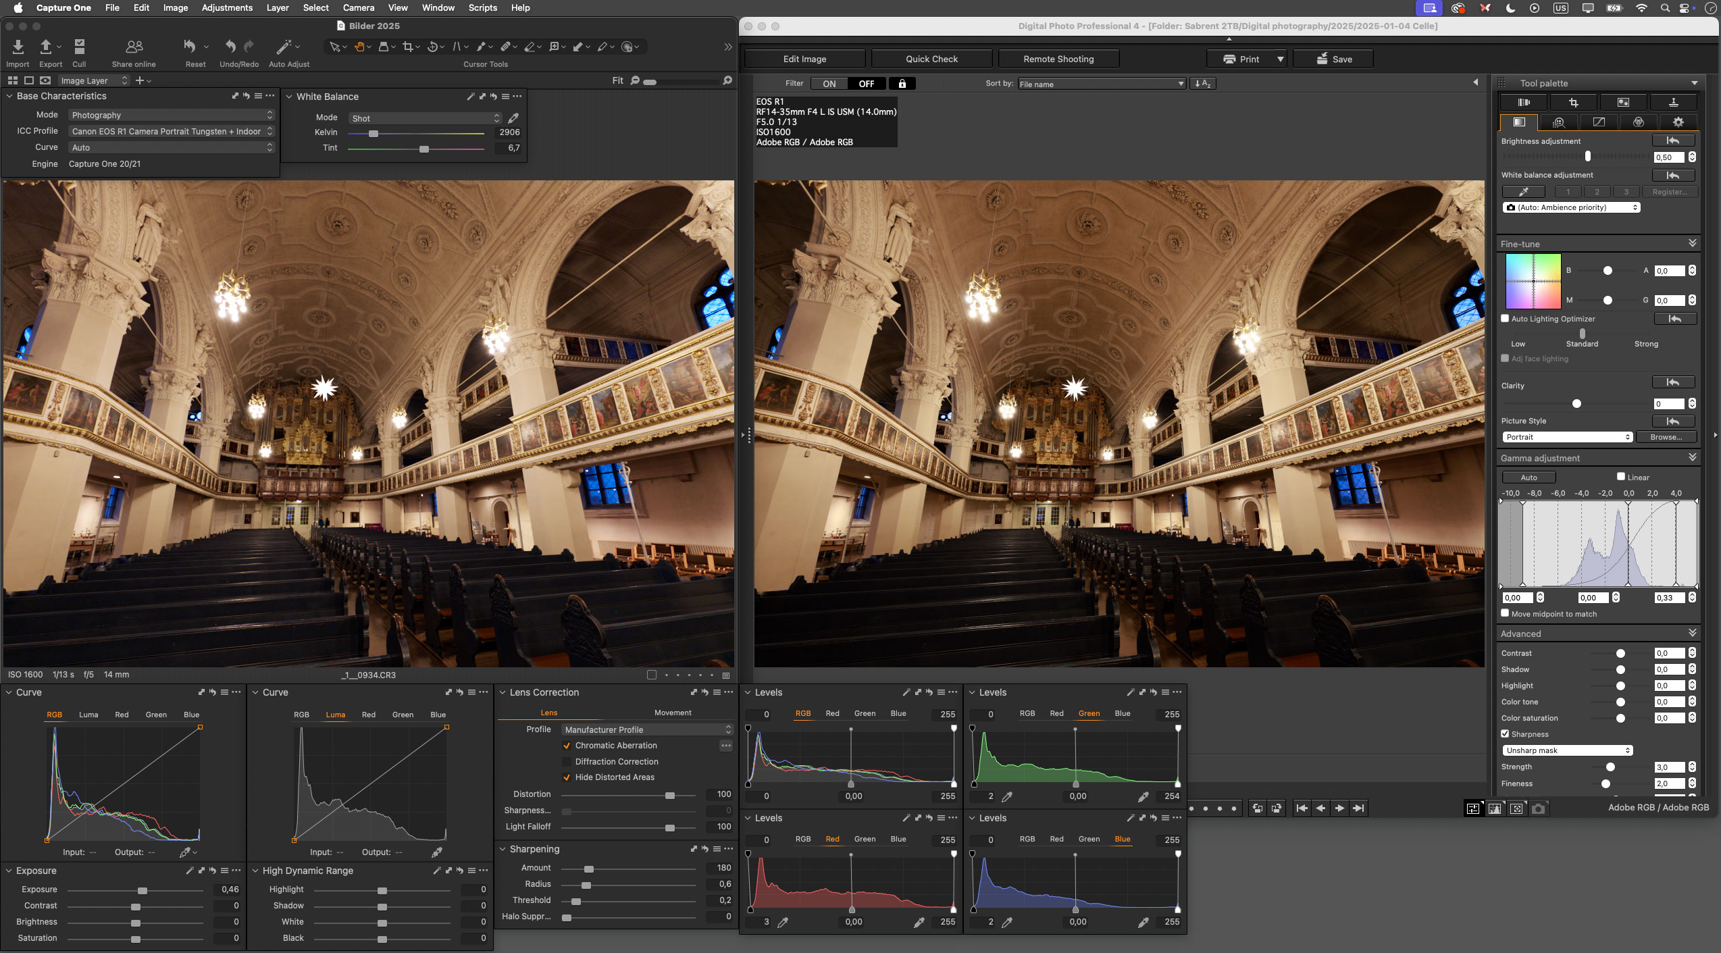Viewport: 1721px width, 953px height.
Task: Click the Reset icon in toolbar
Action: tap(190, 47)
